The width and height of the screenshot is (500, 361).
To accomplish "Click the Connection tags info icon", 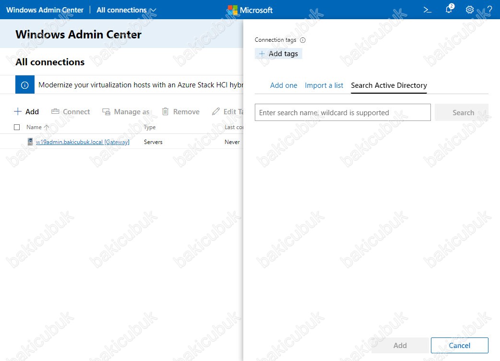I will pyautogui.click(x=303, y=40).
